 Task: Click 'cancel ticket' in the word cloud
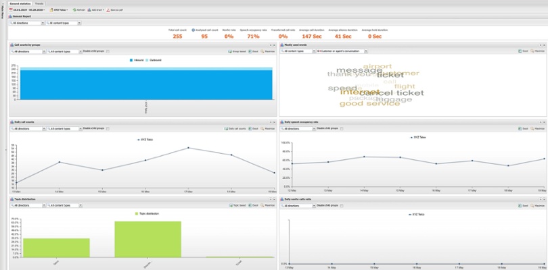pyautogui.click(x=392, y=92)
